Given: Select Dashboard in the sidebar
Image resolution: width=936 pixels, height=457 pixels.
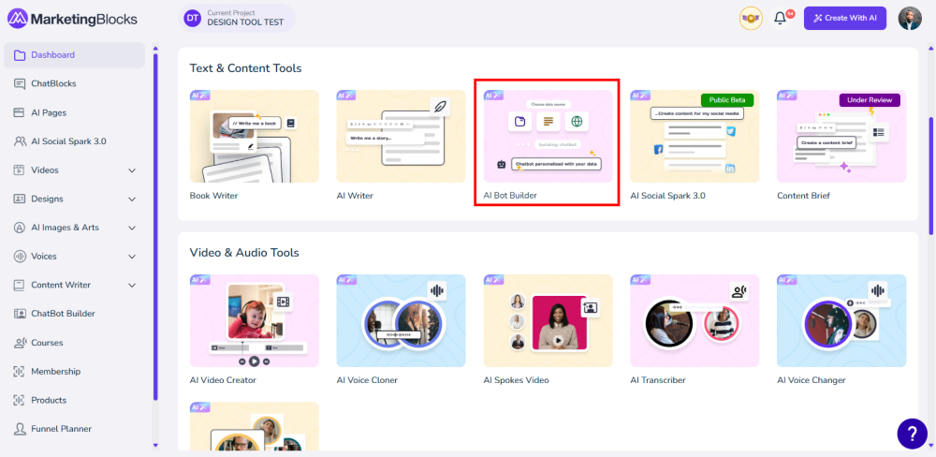Looking at the screenshot, I should [x=75, y=55].
